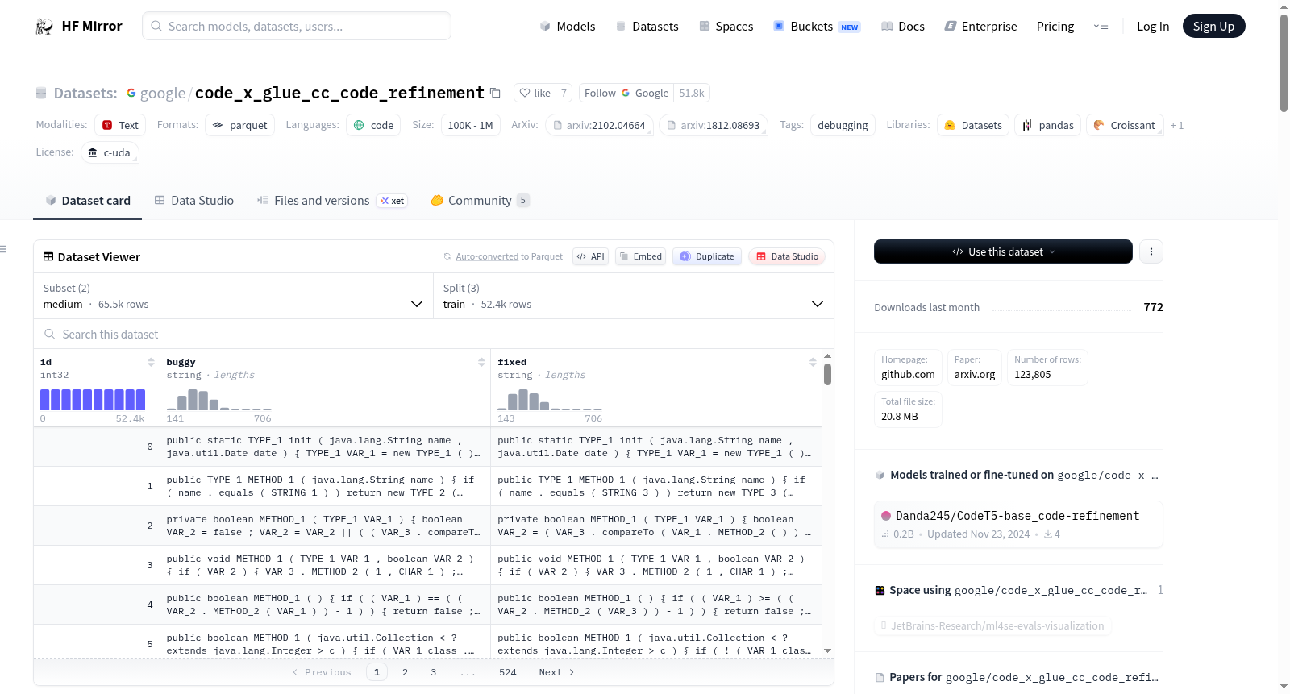Follow the Google organization
The image size is (1290, 694).
[626, 93]
